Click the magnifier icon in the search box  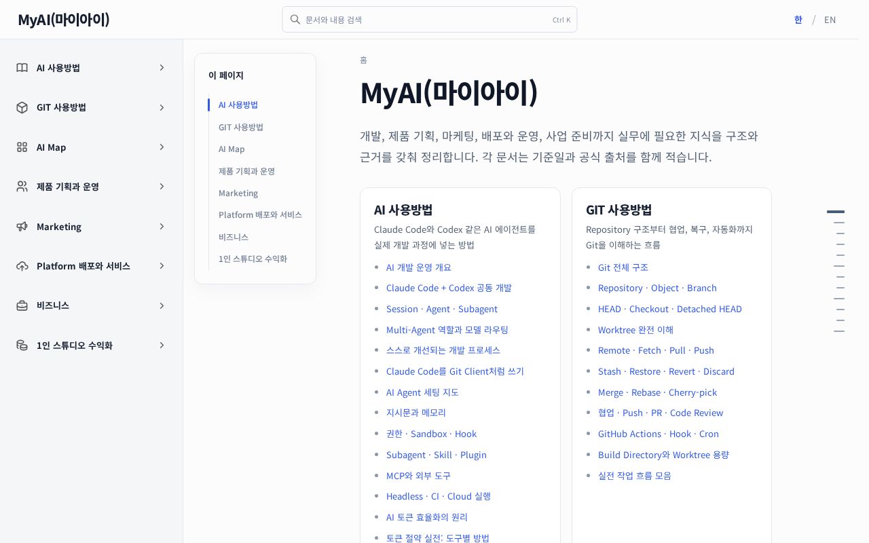pos(295,20)
